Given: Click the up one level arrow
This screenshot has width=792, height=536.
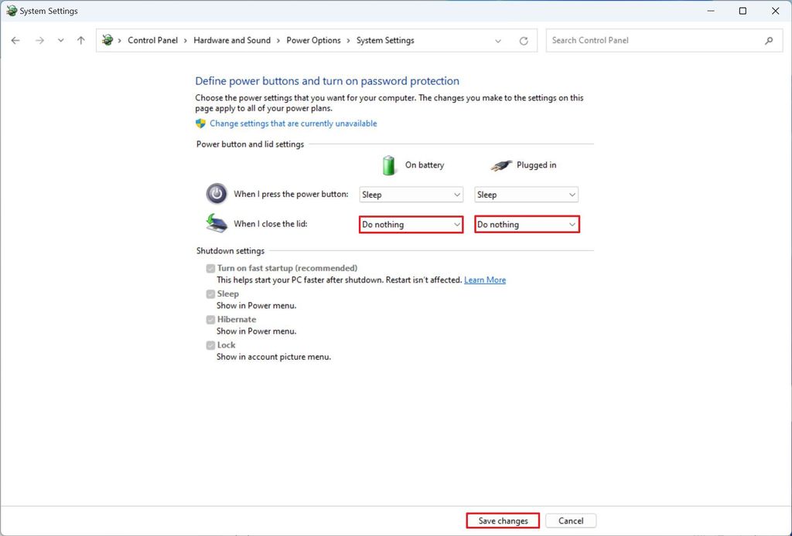Looking at the screenshot, I should 80,40.
